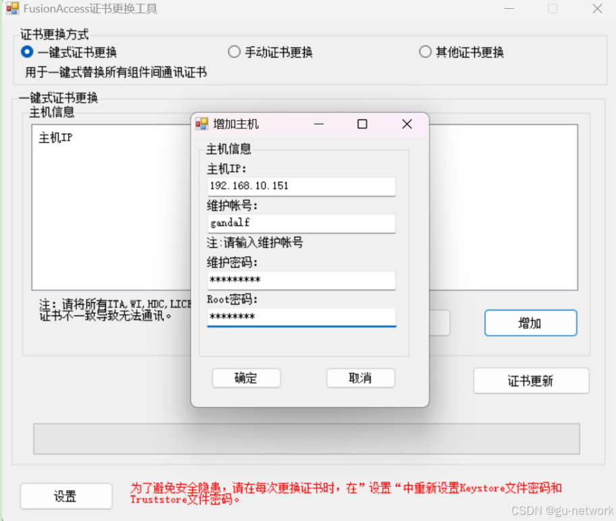The width and height of the screenshot is (616, 521).
Task: Click the 注:请输入维护帐号 hint text
Action: click(x=255, y=243)
